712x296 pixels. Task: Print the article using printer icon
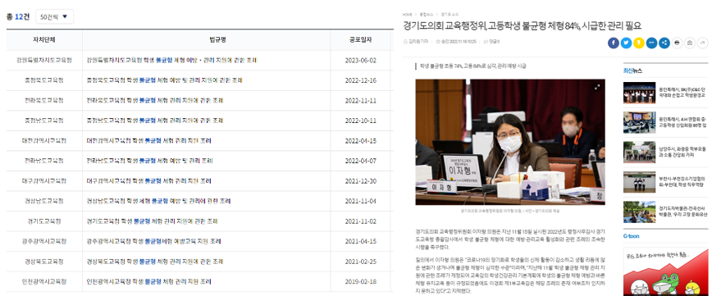point(677,43)
